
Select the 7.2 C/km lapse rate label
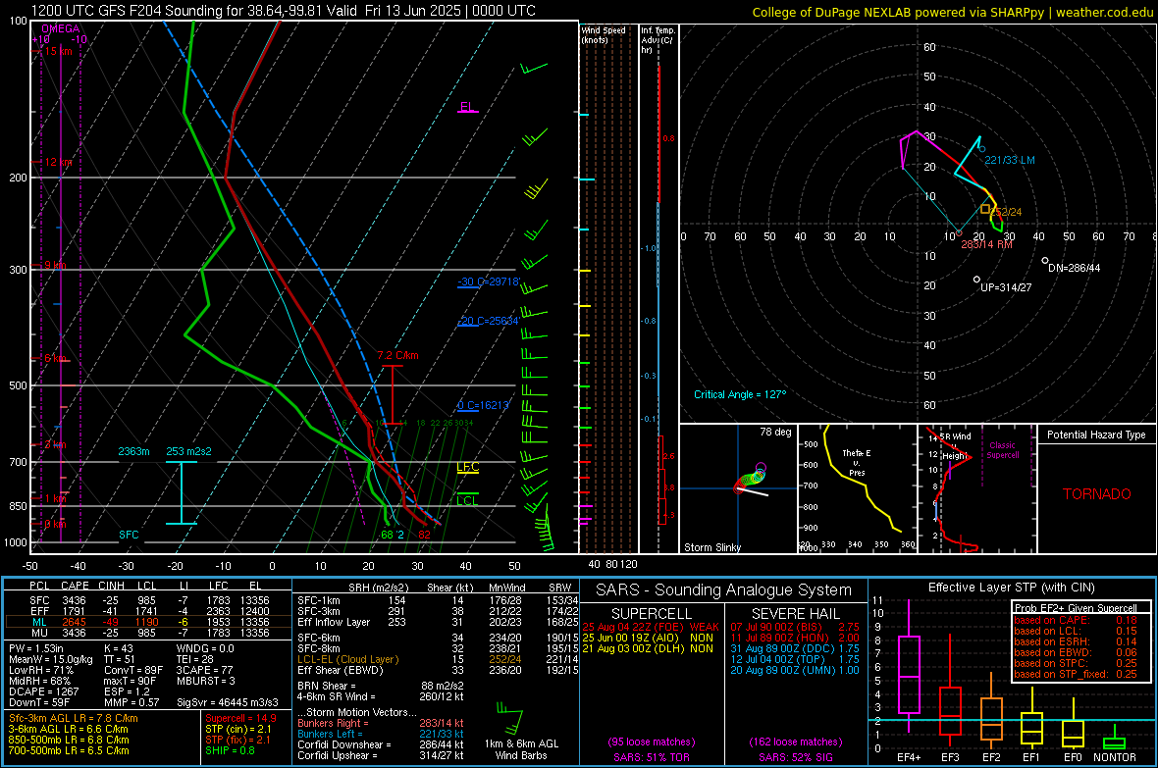coord(397,355)
